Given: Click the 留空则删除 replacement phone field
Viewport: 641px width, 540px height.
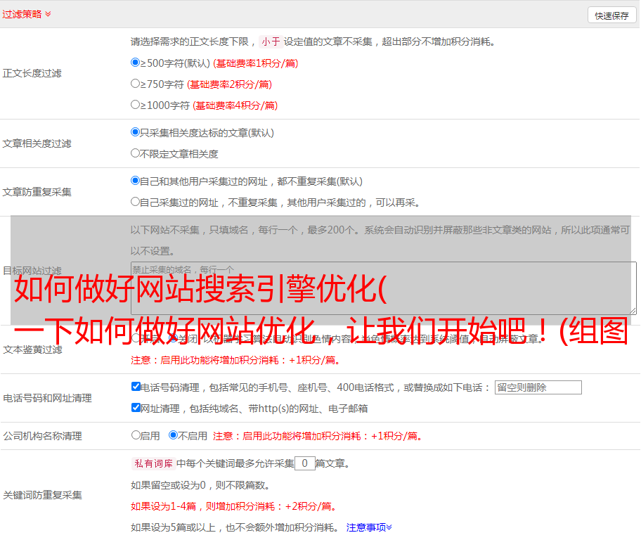Looking at the screenshot, I should pos(538,387).
